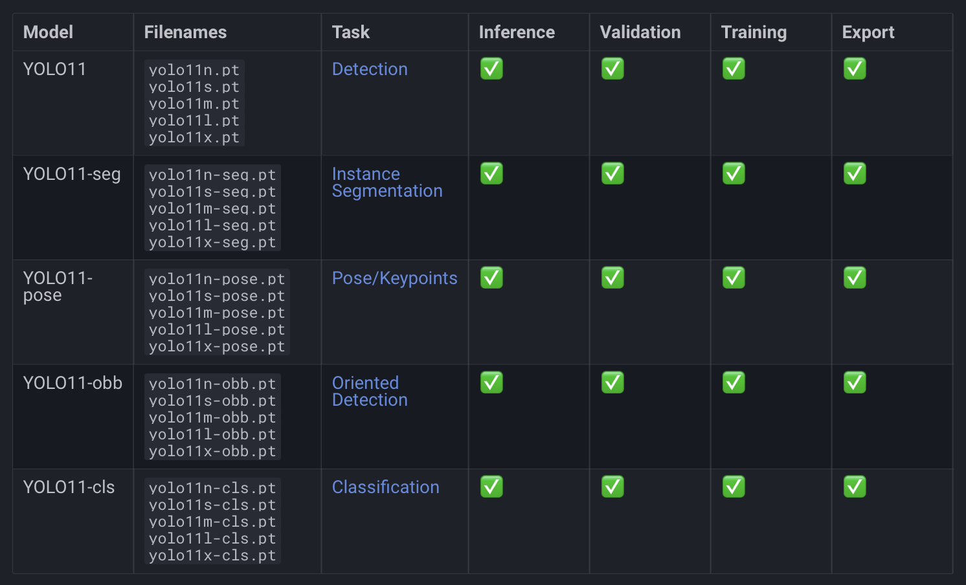The width and height of the screenshot is (966, 585).
Task: Click the yolo11m-obb.pt filename
Action: click(x=212, y=417)
